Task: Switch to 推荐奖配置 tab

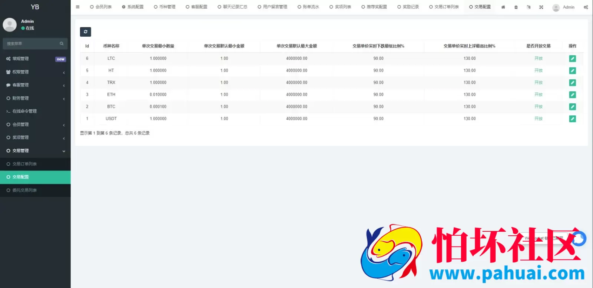Action: coord(374,7)
